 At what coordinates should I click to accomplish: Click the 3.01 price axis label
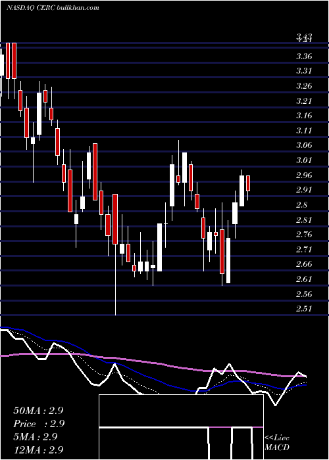pyautogui.click(x=304, y=160)
